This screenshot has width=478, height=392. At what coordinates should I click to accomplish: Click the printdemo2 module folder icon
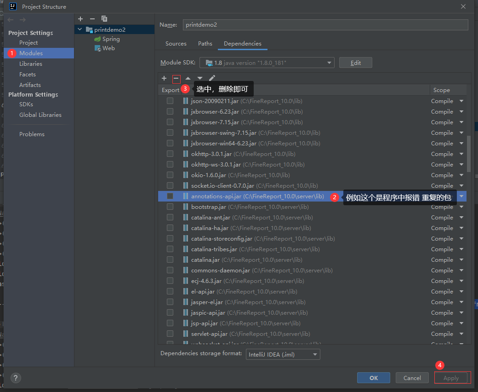coord(89,29)
